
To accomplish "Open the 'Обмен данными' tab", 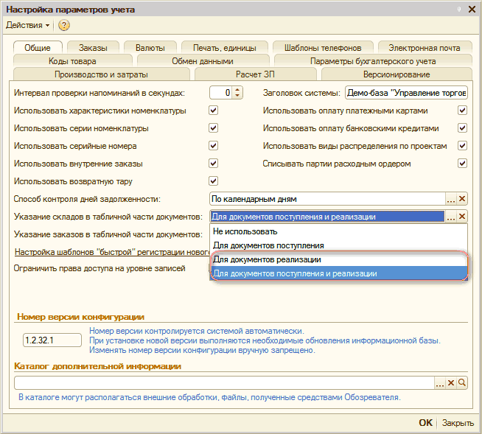I will [203, 61].
